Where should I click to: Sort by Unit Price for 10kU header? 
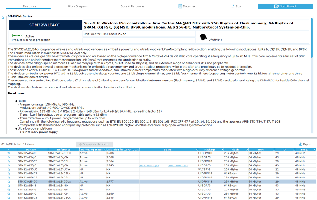[122, 150]
